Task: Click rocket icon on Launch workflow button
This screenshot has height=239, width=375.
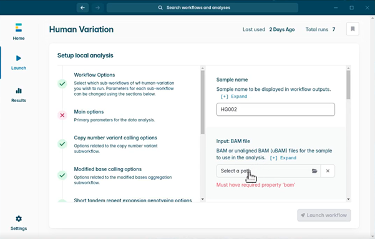Action: [303, 215]
